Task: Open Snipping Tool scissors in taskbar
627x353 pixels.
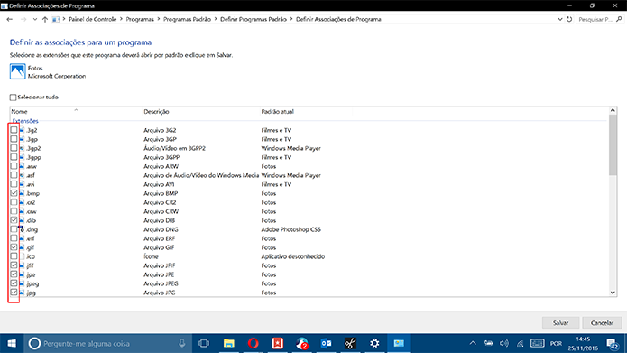Action: pyautogui.click(x=350, y=343)
